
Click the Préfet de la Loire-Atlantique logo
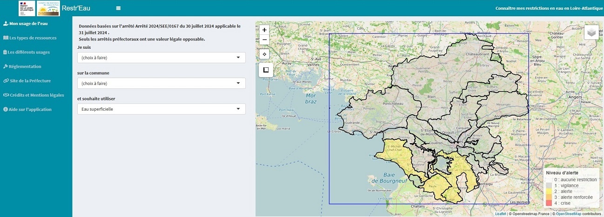click(27, 8)
